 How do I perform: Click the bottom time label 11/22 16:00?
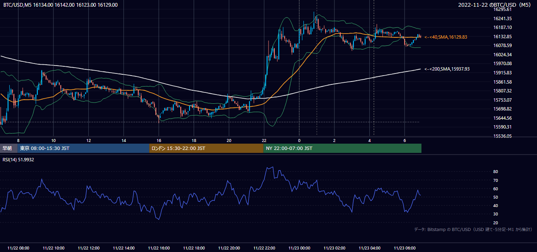[158, 248]
